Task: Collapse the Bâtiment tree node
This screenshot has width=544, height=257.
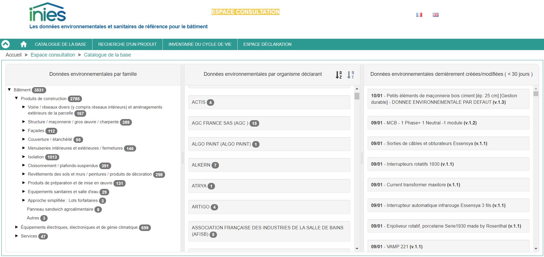Action: coord(9,90)
